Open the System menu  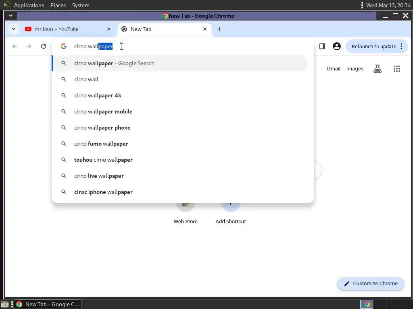pos(81,5)
